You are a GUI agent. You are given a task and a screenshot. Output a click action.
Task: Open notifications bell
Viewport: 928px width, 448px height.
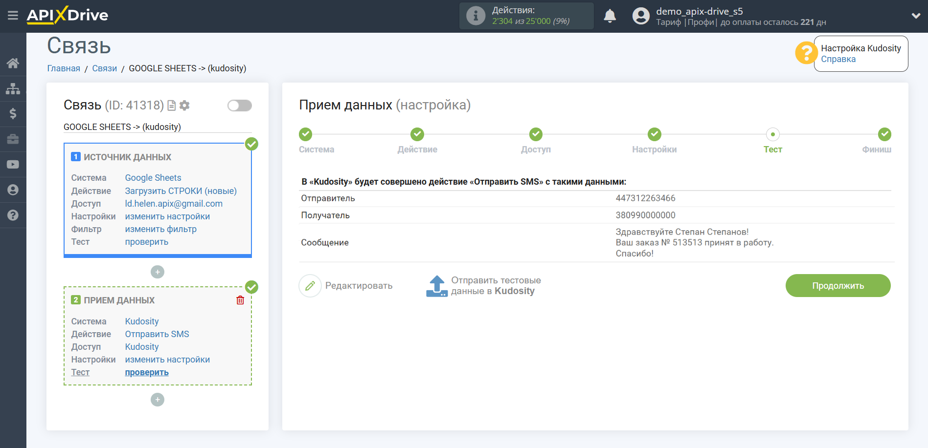coord(610,16)
